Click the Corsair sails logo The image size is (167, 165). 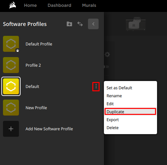(x=12, y=5)
